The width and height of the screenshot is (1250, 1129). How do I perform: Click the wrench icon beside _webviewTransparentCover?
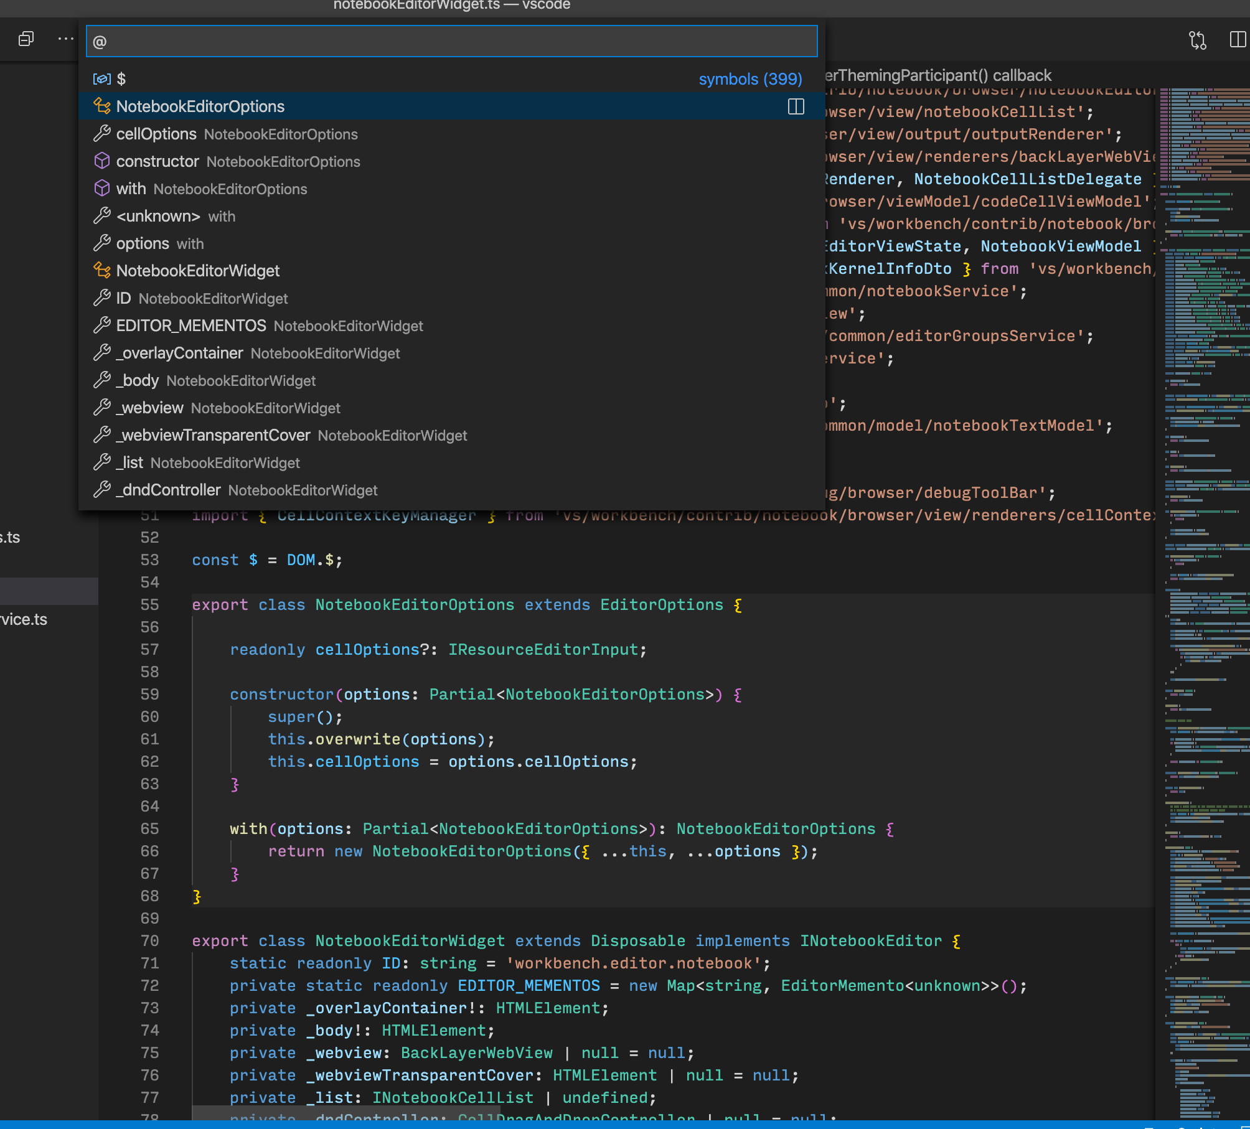click(101, 434)
